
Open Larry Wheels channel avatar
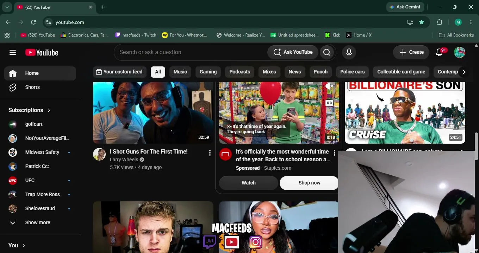(99, 154)
